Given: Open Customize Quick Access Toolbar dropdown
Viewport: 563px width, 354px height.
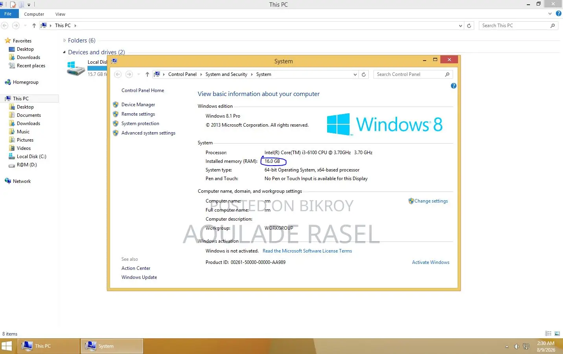Looking at the screenshot, I should (29, 5).
